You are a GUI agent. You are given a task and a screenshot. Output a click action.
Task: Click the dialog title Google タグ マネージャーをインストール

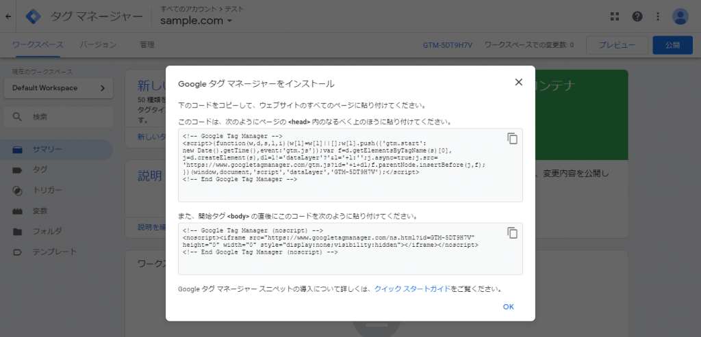coord(256,83)
